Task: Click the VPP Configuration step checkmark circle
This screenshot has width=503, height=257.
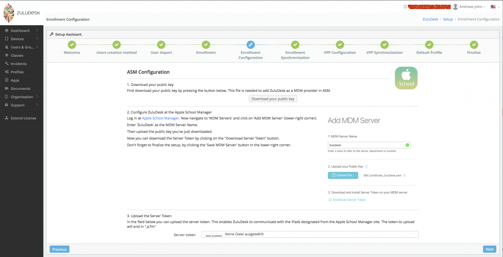Action: 340,44
